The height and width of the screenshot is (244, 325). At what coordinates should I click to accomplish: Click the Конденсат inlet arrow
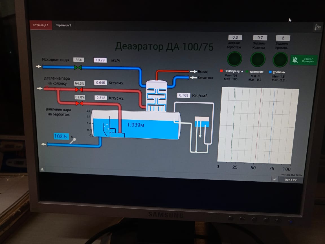click(x=194, y=78)
